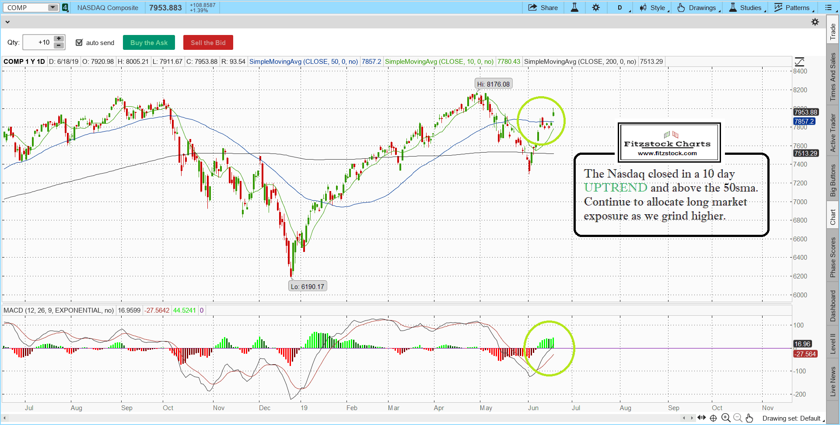Click the crosshair pointer icon
The width and height of the screenshot is (840, 425).
[x=713, y=418]
